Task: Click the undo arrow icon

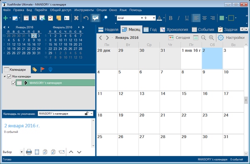Action: [x=86, y=18]
